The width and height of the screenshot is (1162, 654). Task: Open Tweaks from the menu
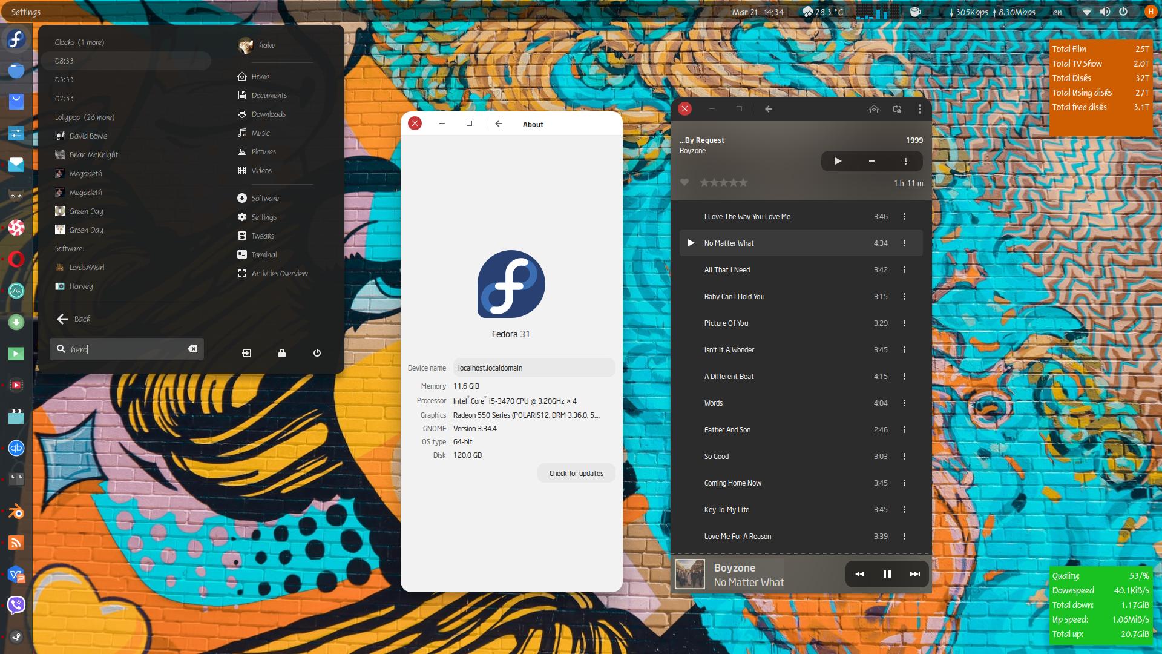tap(255, 236)
